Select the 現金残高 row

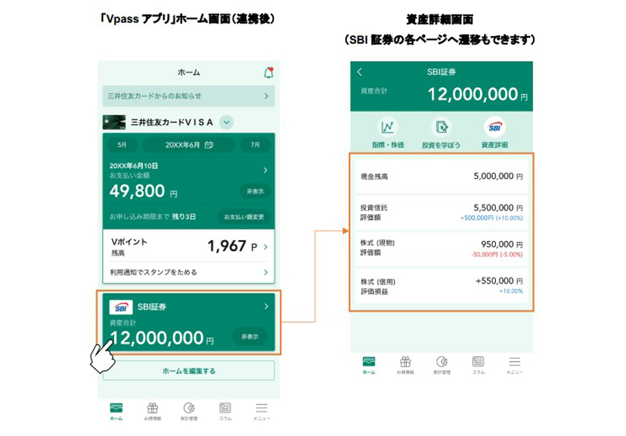(x=442, y=176)
